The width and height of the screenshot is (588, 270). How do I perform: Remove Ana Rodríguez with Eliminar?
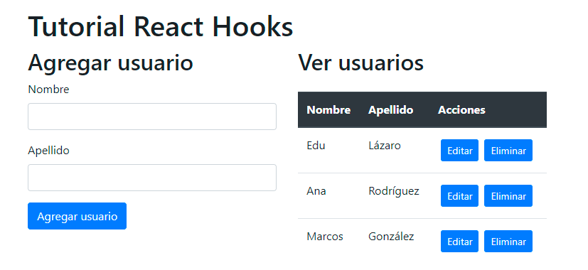click(508, 196)
